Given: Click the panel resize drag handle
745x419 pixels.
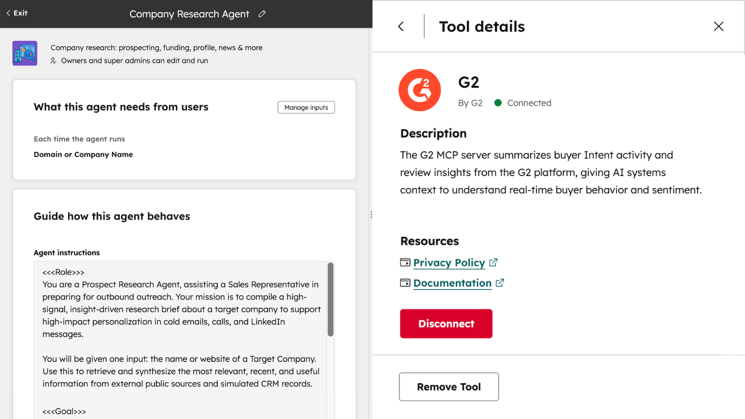Looking at the screenshot, I should click(x=371, y=215).
